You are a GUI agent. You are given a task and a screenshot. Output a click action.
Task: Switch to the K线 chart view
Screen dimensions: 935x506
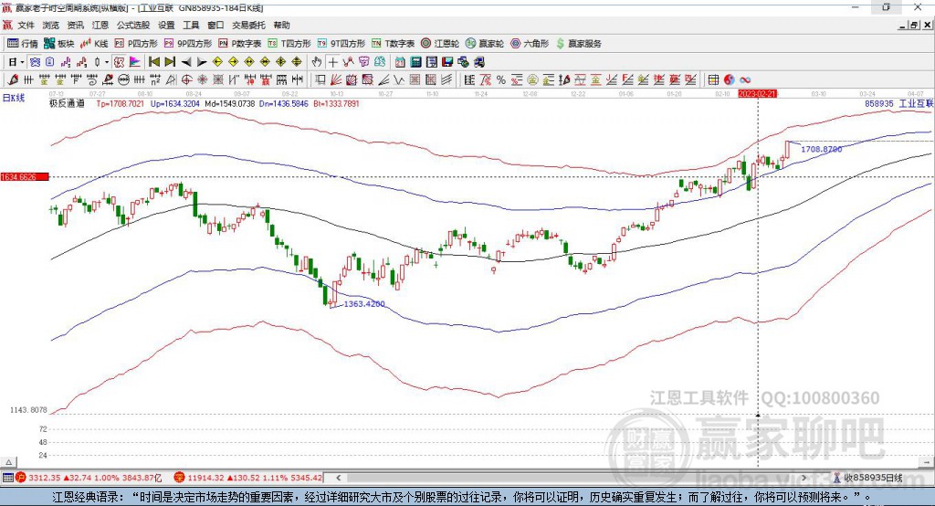point(94,44)
